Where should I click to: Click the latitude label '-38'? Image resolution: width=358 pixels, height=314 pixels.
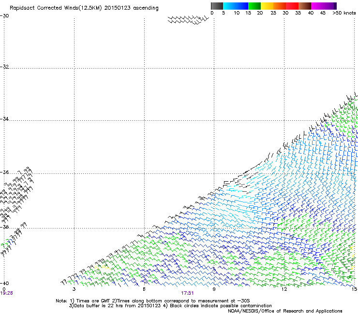click(x=4, y=227)
